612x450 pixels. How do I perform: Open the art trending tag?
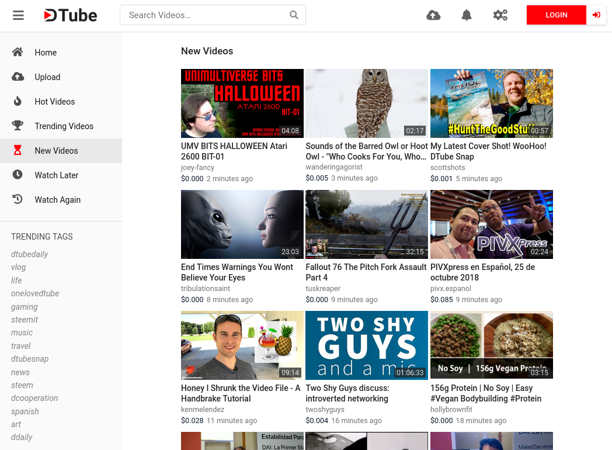pyautogui.click(x=16, y=424)
